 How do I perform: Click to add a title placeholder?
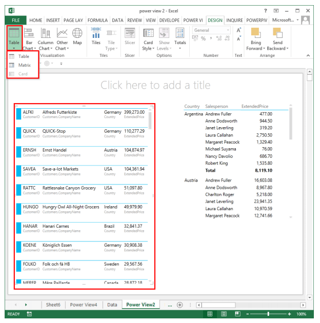tap(155, 85)
